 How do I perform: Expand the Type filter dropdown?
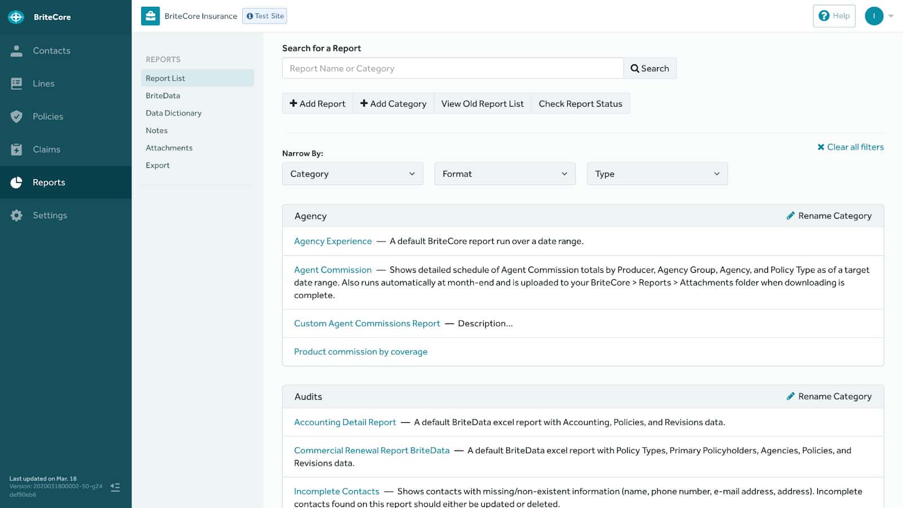pos(657,174)
